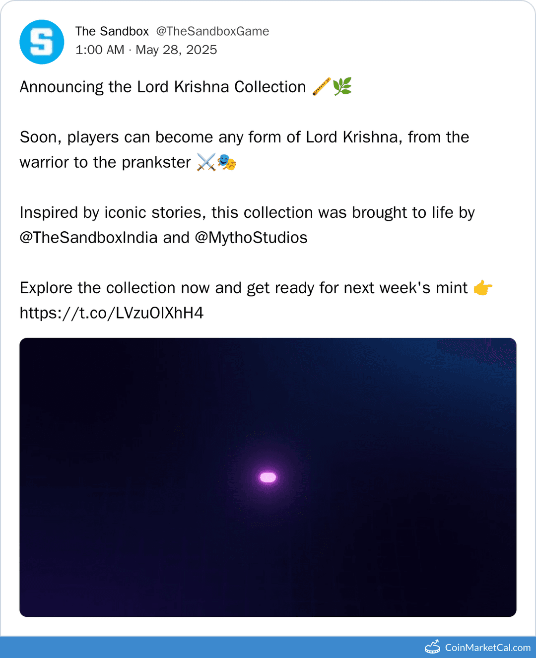Click the glowing purple dot in the video
Image resolution: width=536 pixels, height=658 pixels.
268,477
